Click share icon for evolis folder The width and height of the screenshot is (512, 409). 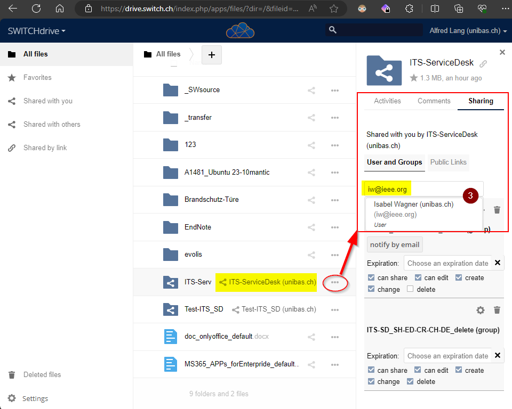pyautogui.click(x=311, y=255)
